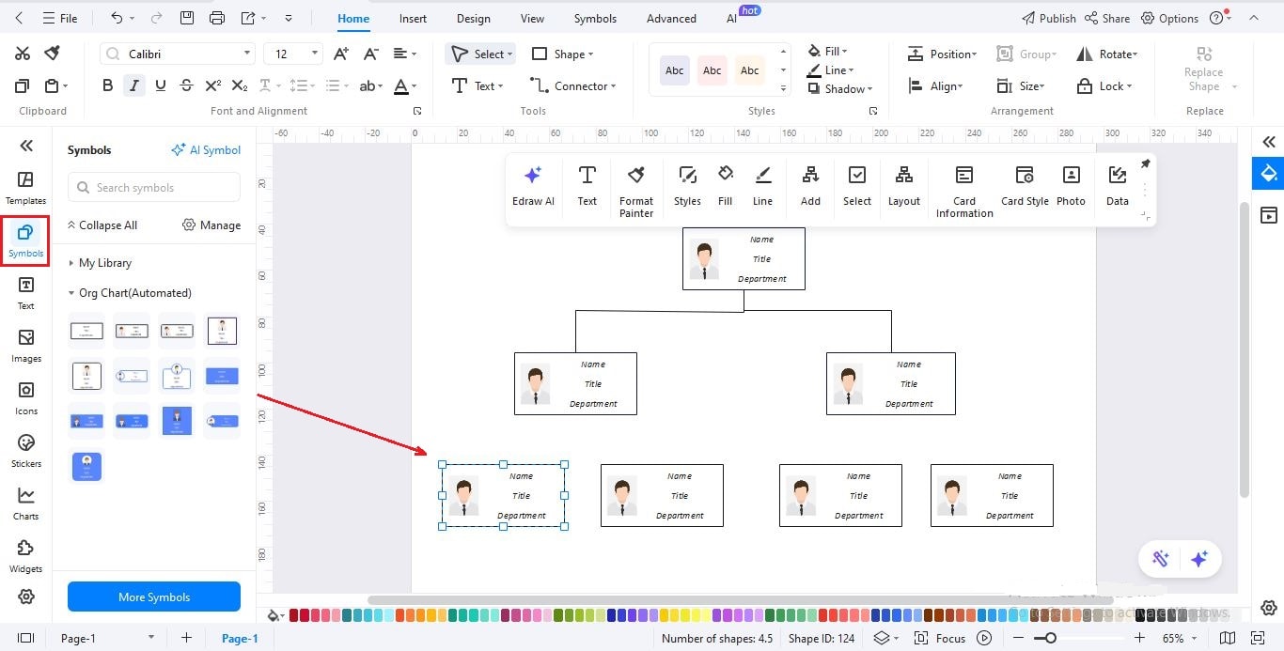Open the Card Information tool
The image size is (1284, 651).
963,185
